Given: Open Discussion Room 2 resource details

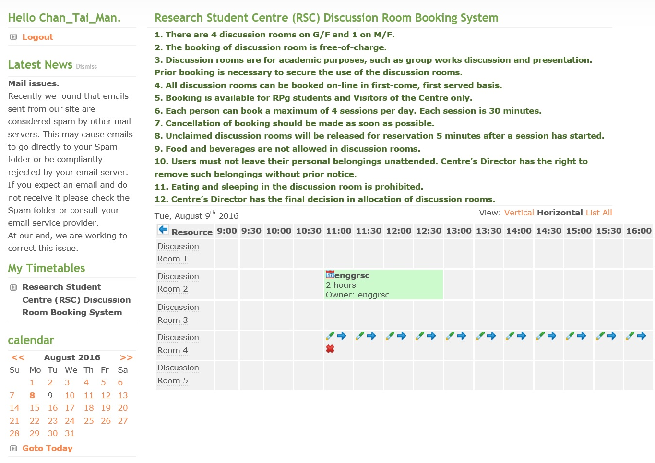Looking at the screenshot, I should point(178,283).
